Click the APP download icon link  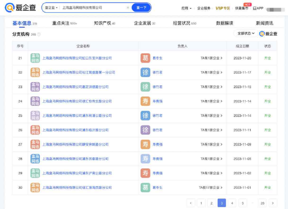258,8
